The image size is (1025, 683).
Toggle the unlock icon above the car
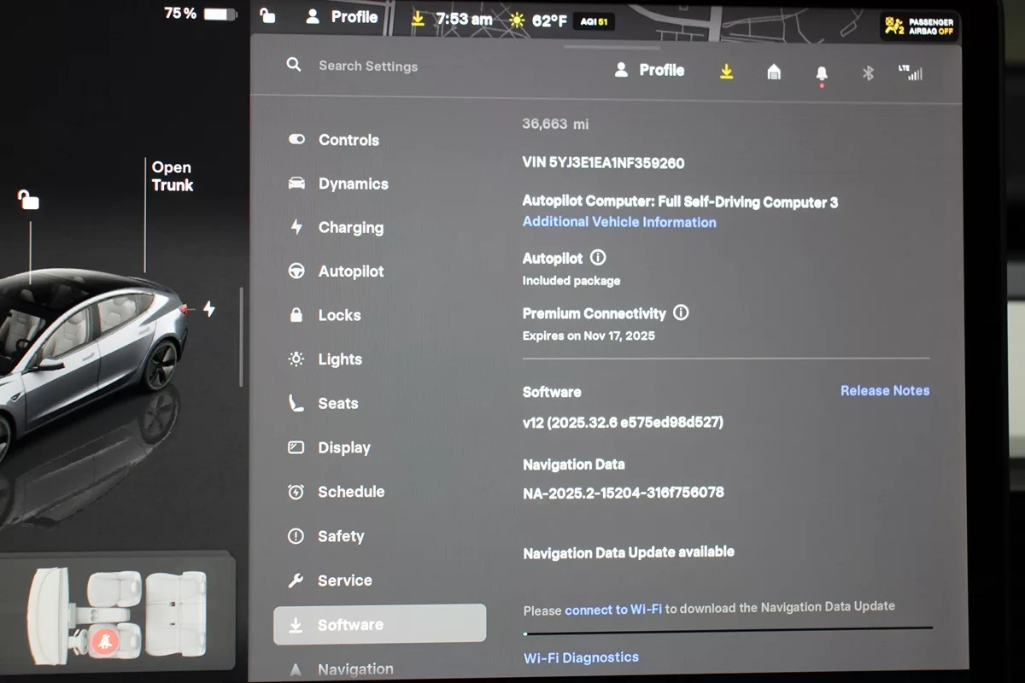(x=29, y=201)
